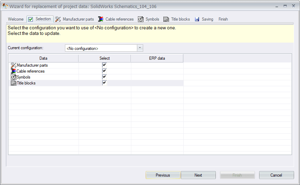The image size is (300, 185).
Task: Click the Title blocks tab icon
Action: 166,19
